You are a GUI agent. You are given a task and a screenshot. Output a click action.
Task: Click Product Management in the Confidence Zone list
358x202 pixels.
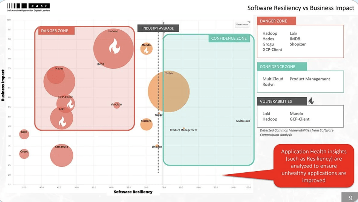pos(310,79)
